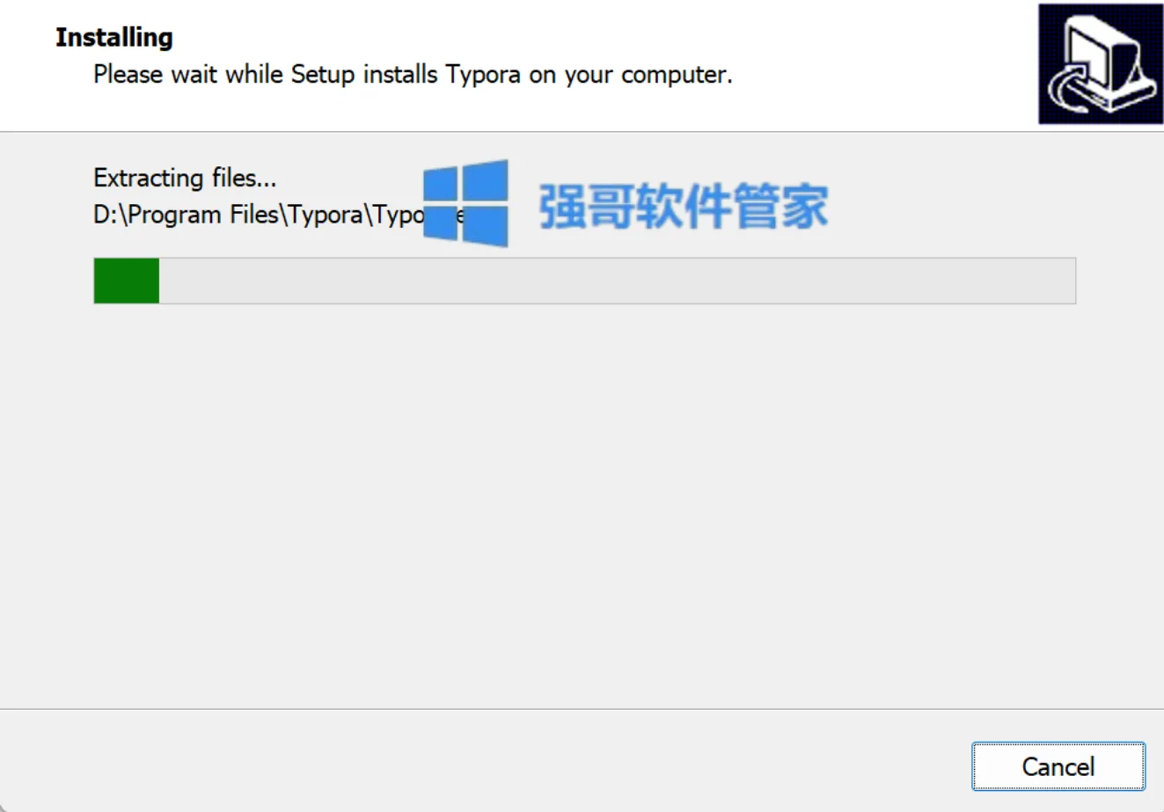The width and height of the screenshot is (1164, 812).
Task: Click the word 'computer' in the subtitle
Action: (x=677, y=75)
